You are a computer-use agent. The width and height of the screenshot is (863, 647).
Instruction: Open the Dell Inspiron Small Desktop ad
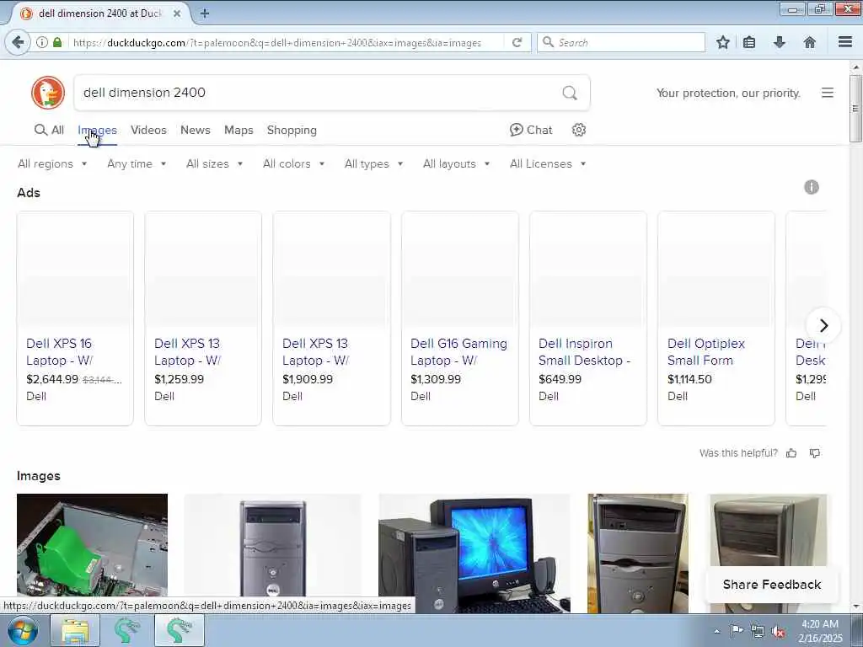point(587,318)
